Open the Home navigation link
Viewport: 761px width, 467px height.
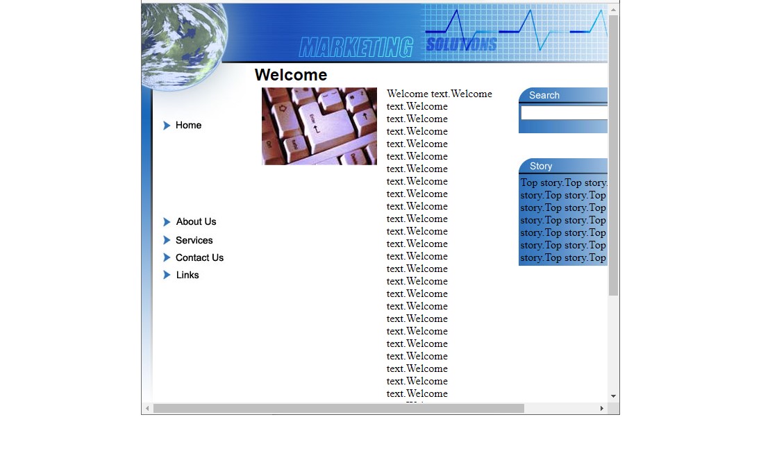(188, 126)
